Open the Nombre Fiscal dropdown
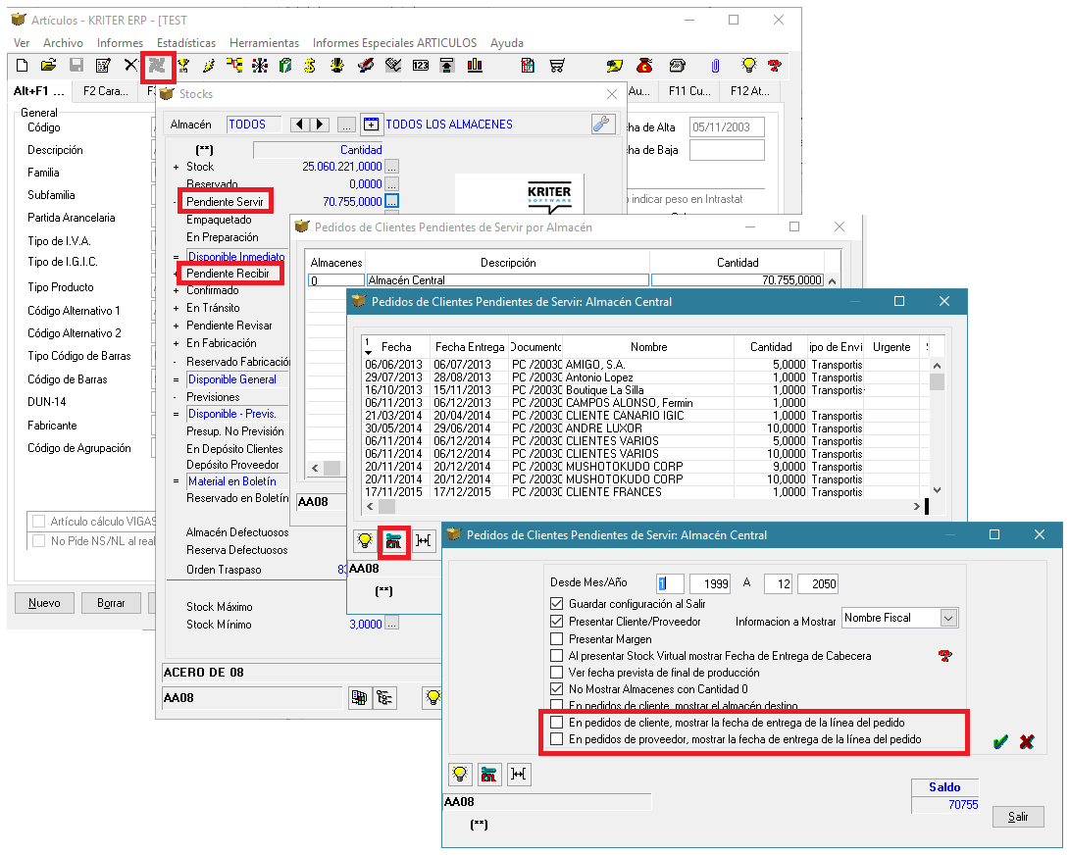 click(948, 618)
